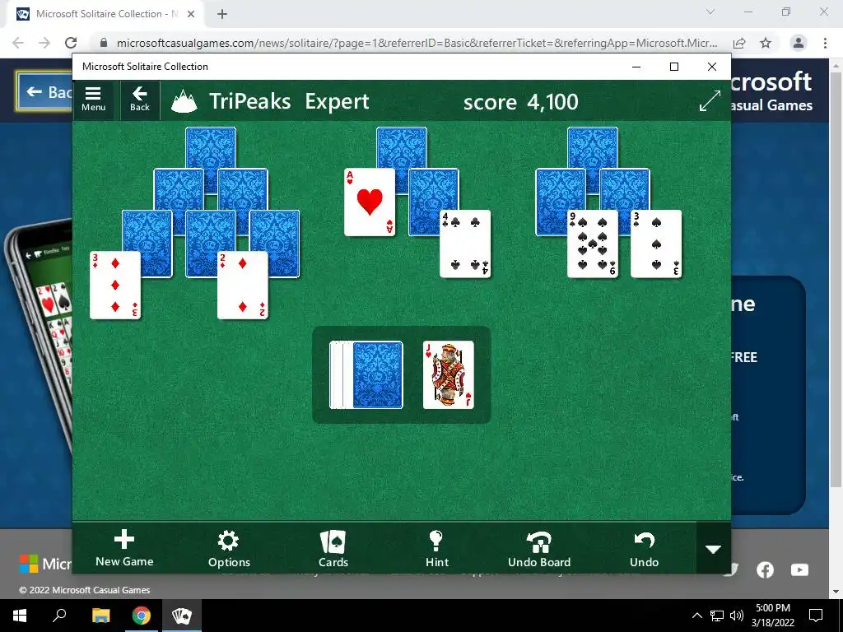
Task: Request a Hint with the lightbulb icon
Action: click(x=436, y=548)
